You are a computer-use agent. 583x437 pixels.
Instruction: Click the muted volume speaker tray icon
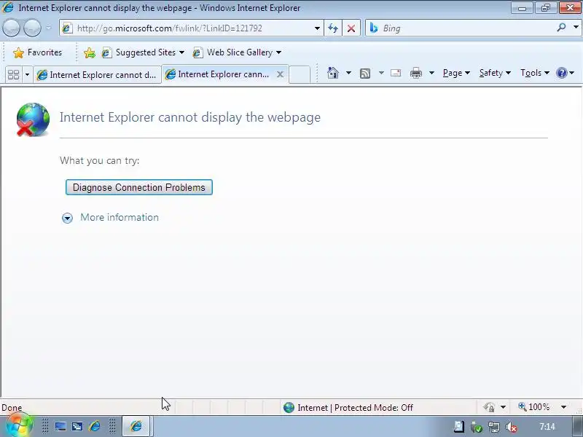[512, 427]
